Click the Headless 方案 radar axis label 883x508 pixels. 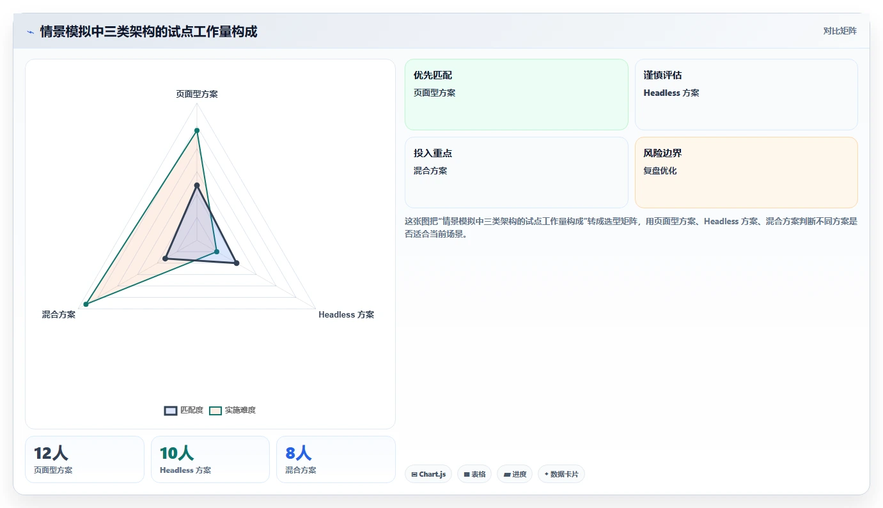[347, 314]
